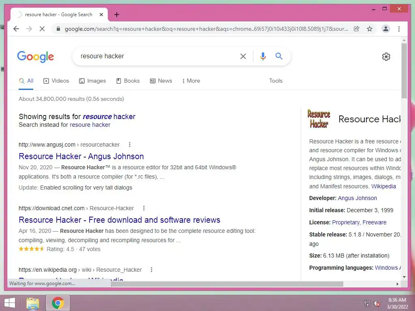
Task: Click Proprietary license link
Action: pyautogui.click(x=346, y=222)
